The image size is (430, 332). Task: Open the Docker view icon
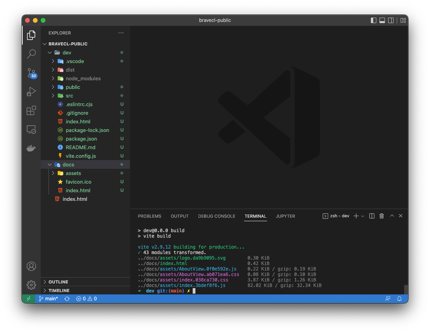click(31, 148)
